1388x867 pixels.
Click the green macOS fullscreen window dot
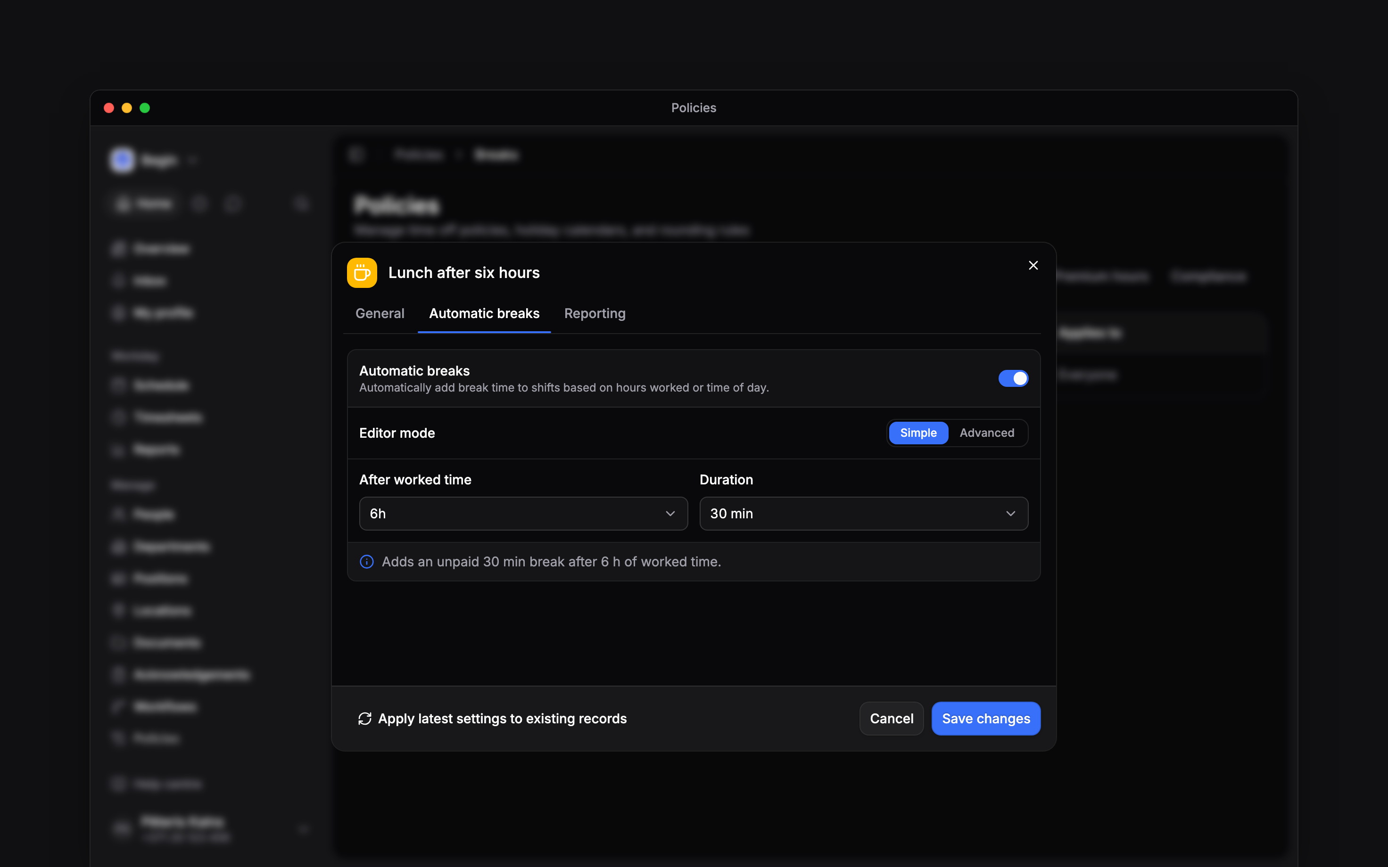tap(145, 108)
